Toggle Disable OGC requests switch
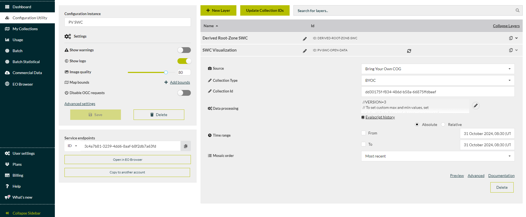 click(x=184, y=93)
